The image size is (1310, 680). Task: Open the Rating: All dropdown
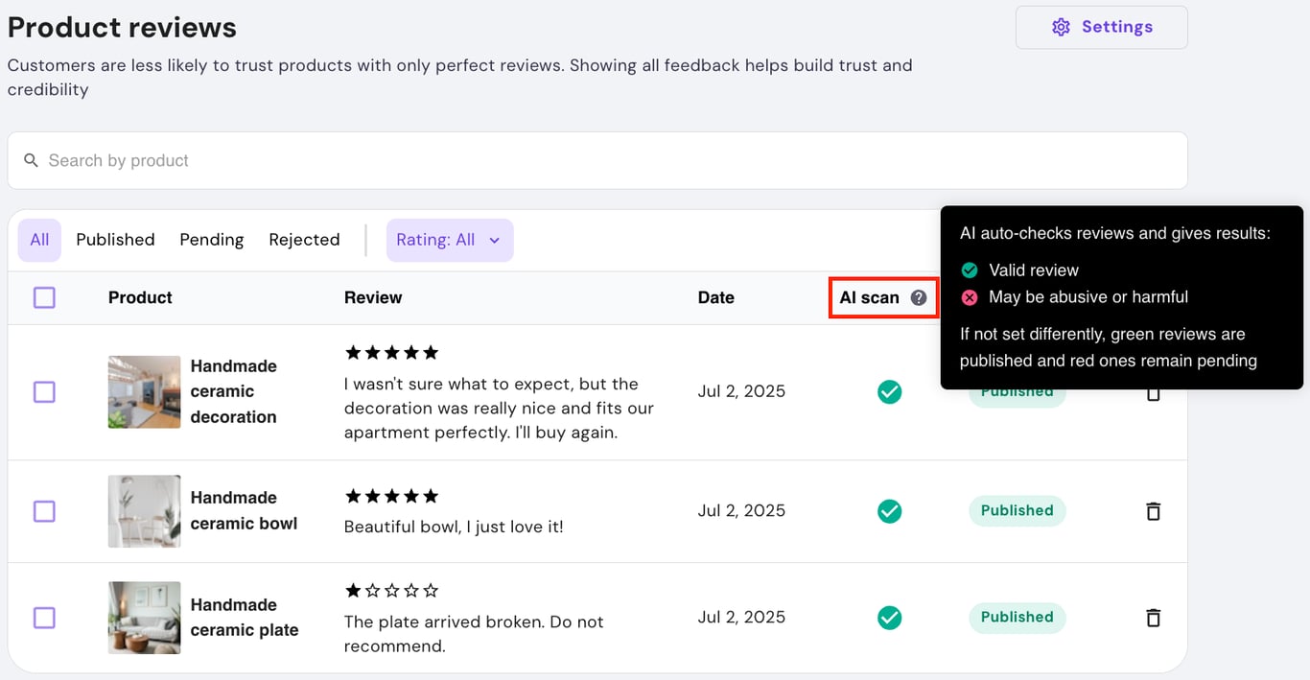tap(450, 240)
